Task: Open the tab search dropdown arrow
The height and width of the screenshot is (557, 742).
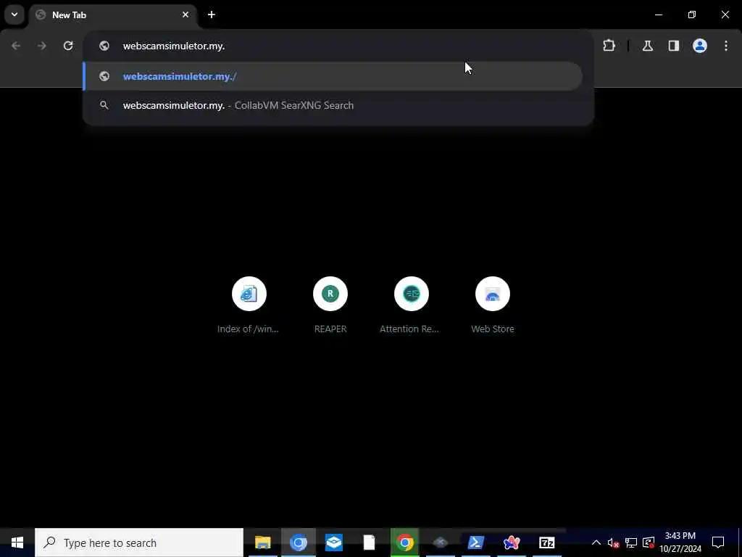Action: click(x=14, y=15)
